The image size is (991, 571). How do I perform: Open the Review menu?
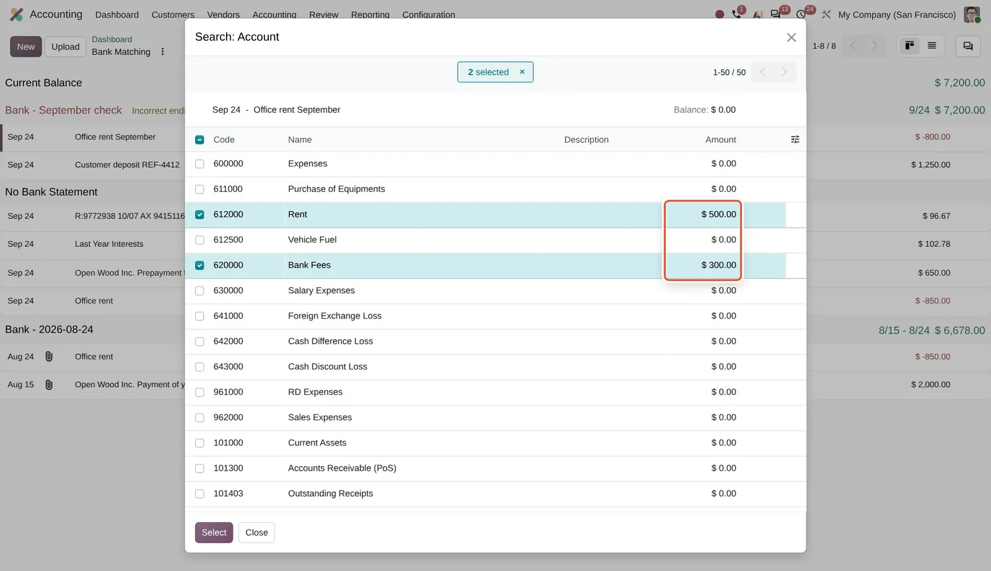[324, 14]
